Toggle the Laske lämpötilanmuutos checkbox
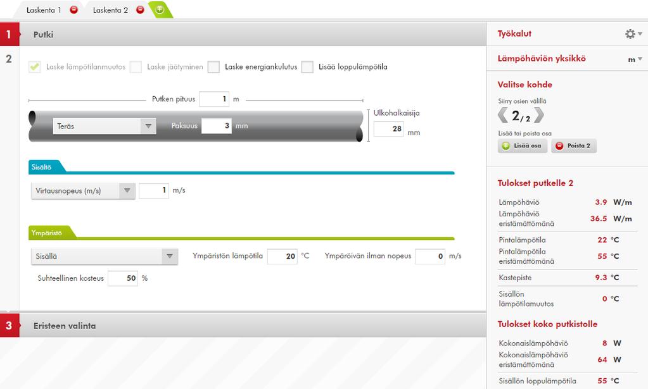 [x=35, y=67]
